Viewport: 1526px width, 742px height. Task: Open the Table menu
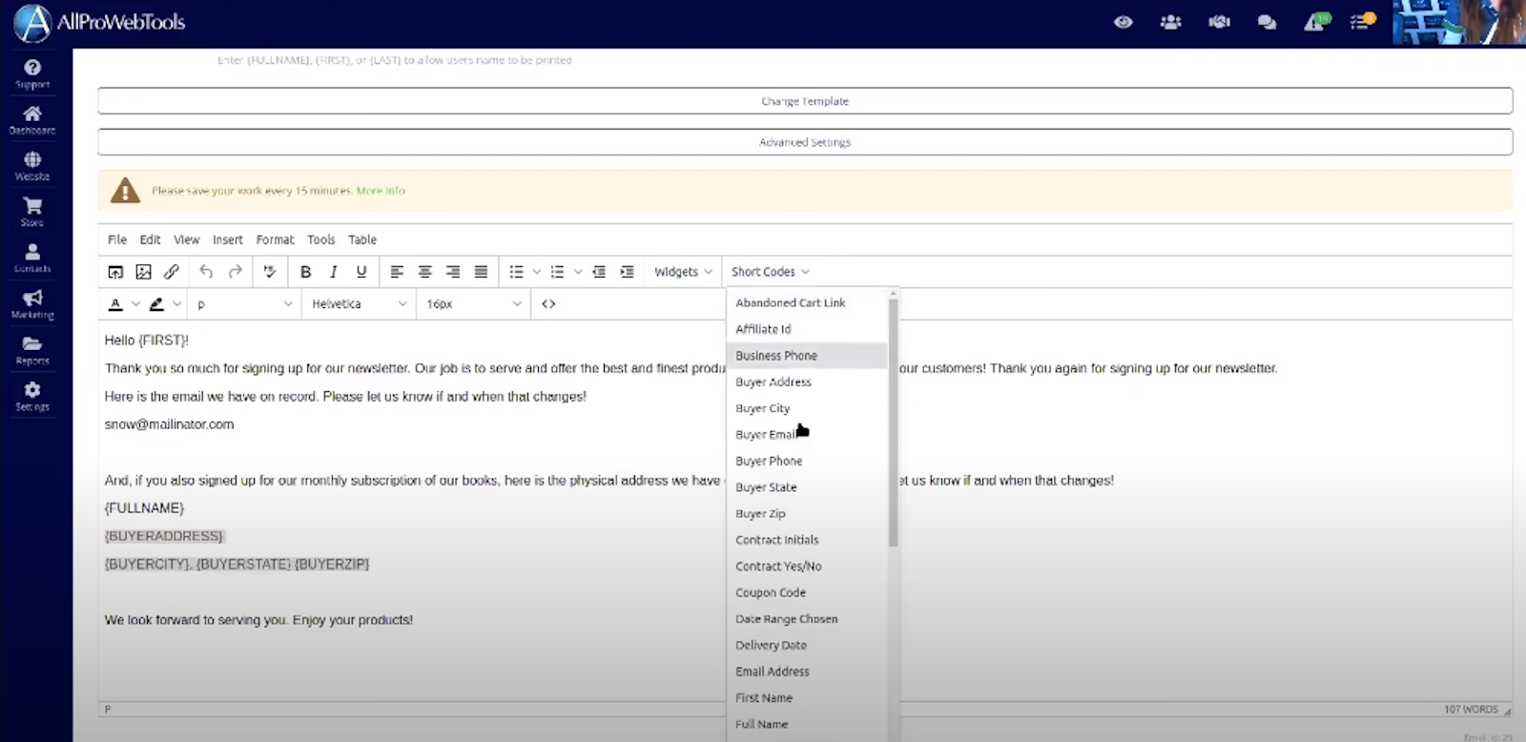pos(362,239)
